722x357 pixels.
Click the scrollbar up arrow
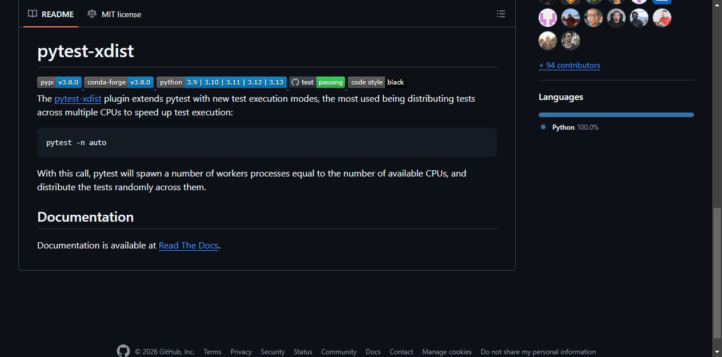[717, 5]
